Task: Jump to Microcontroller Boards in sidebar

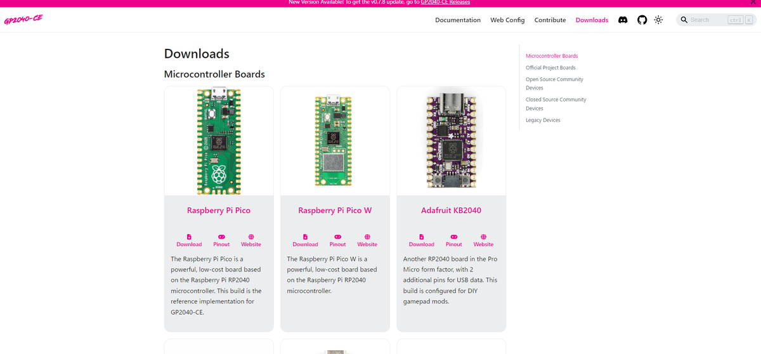Action: click(x=552, y=56)
